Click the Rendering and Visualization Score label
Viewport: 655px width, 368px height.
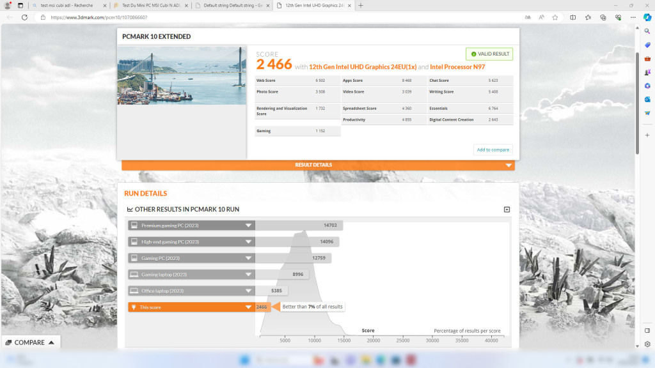[x=281, y=111]
